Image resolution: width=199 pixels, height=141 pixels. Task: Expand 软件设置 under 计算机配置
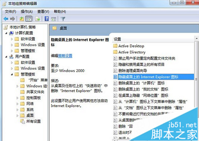tap(12, 39)
